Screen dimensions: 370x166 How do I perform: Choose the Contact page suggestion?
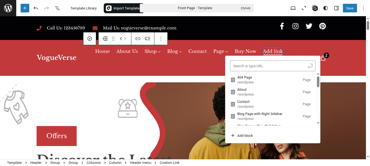coord(271,104)
